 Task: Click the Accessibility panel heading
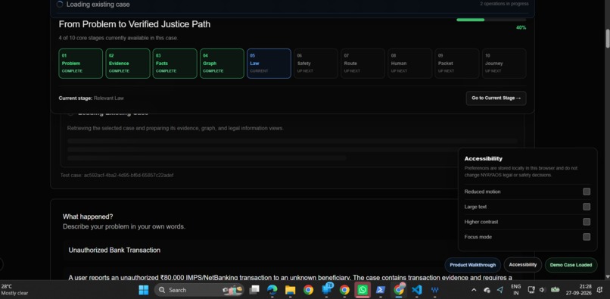click(x=483, y=159)
